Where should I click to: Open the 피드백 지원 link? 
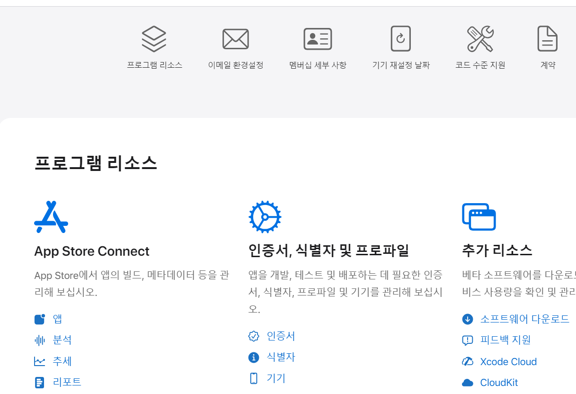click(x=505, y=340)
